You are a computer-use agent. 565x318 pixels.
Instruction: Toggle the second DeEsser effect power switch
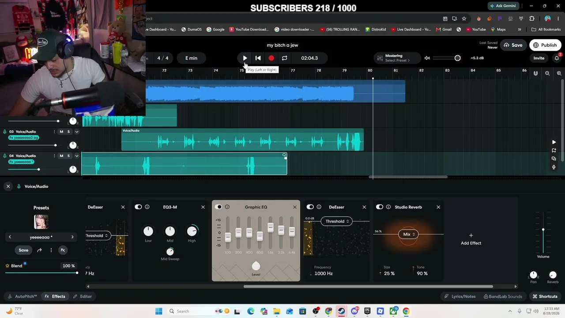tap(310, 207)
